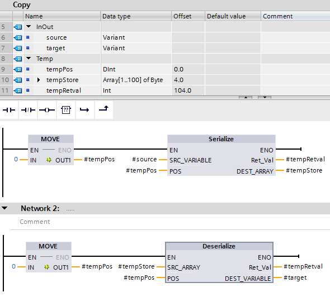Select the Serialize block title

click(x=221, y=139)
